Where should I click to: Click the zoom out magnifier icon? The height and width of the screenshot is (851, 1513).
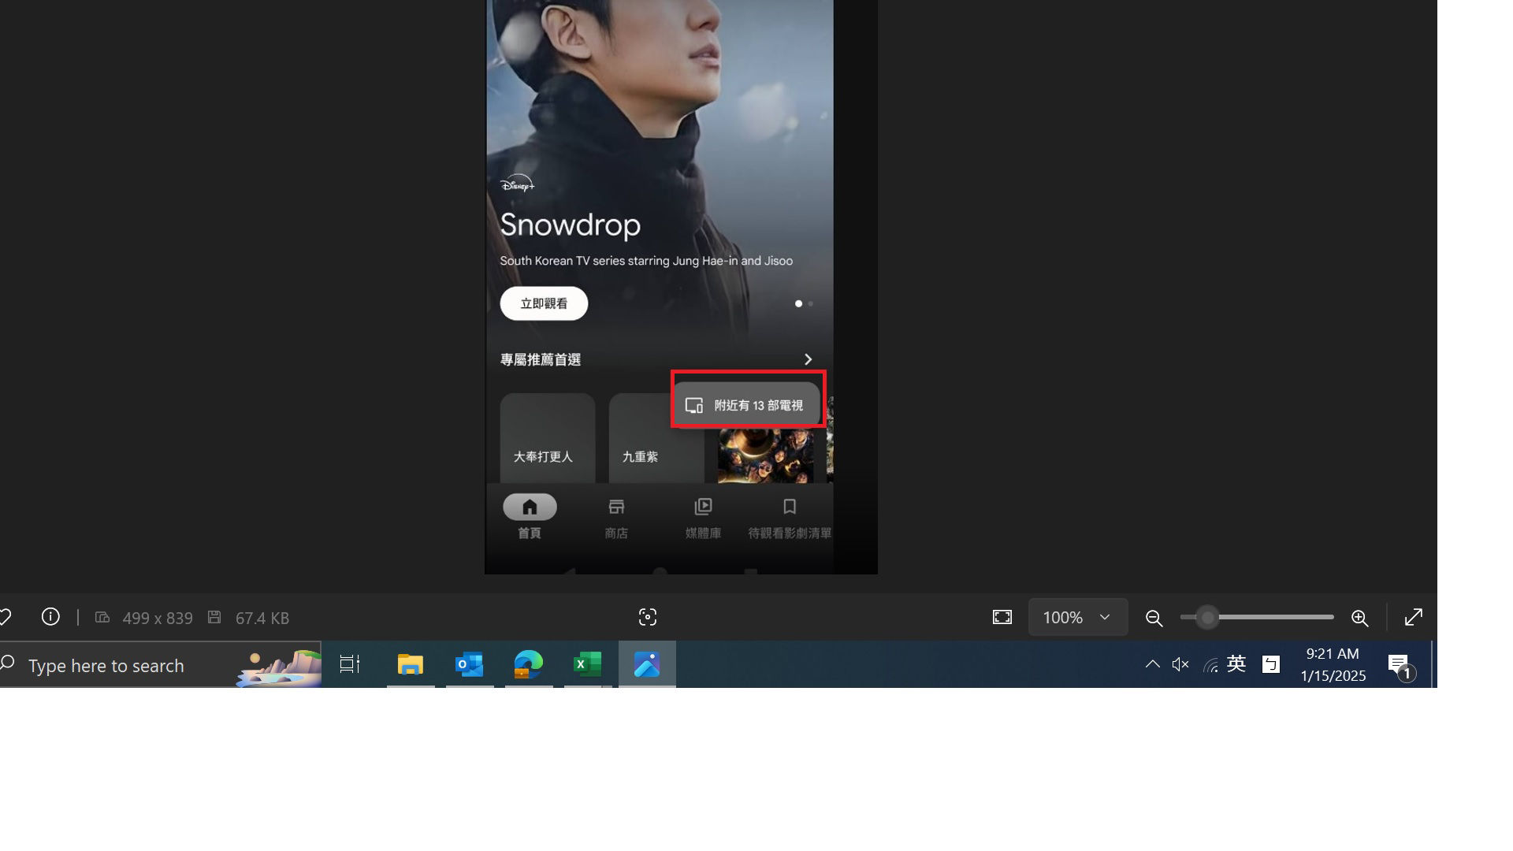tap(1154, 618)
